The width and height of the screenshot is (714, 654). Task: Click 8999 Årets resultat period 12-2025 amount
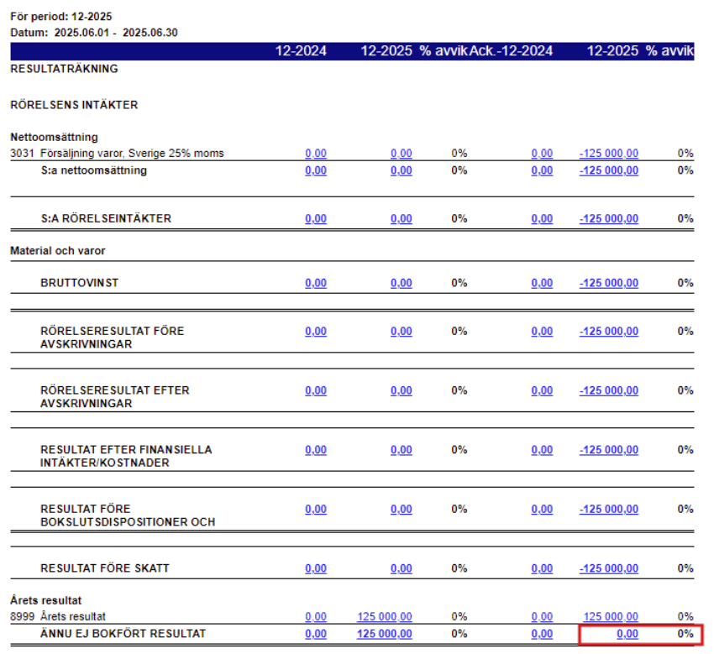tap(385, 617)
